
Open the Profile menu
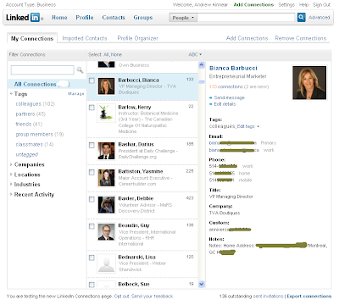pyautogui.click(x=85, y=18)
